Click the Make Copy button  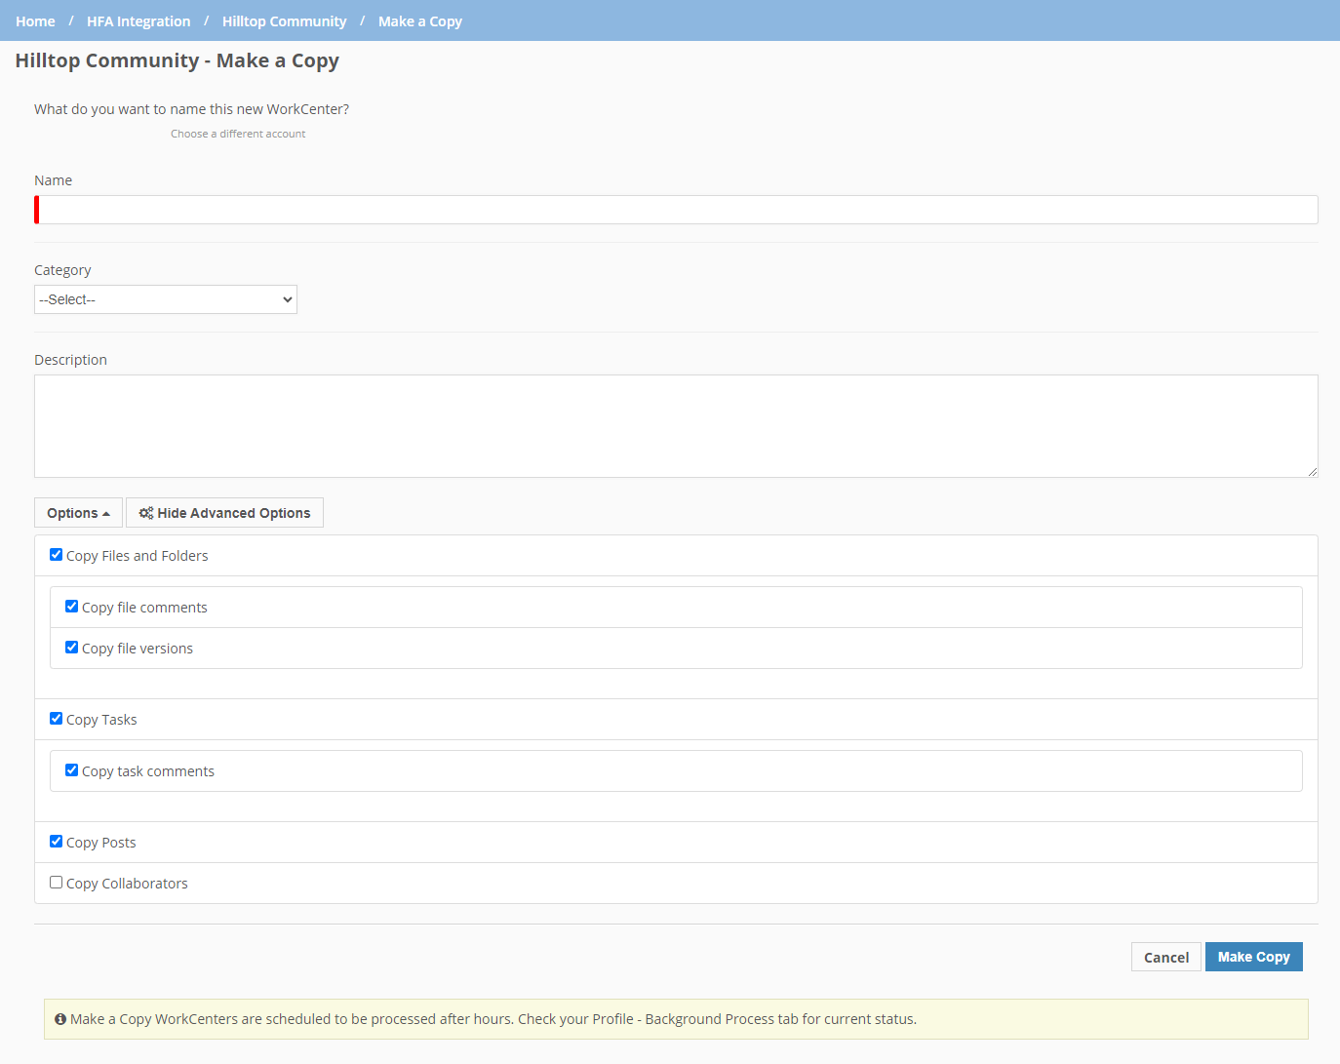(x=1254, y=957)
